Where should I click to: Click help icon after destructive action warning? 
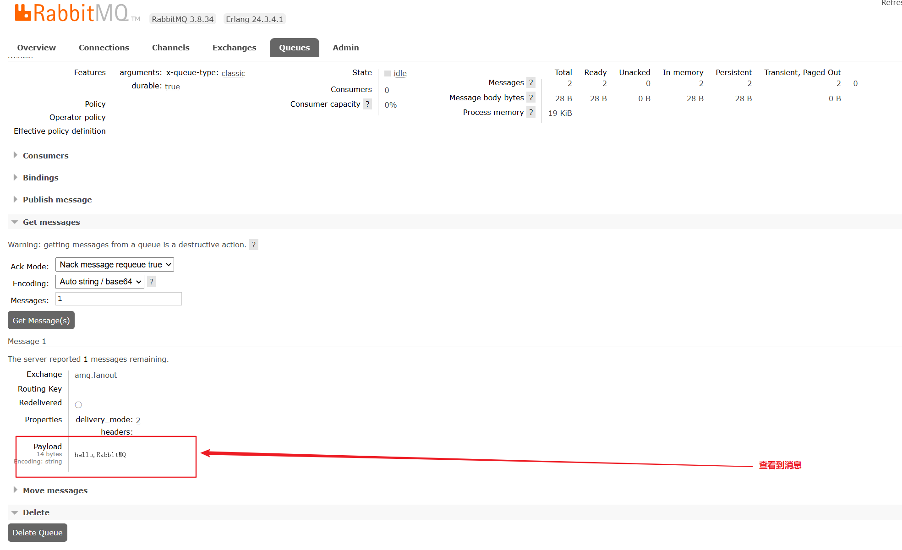254,245
